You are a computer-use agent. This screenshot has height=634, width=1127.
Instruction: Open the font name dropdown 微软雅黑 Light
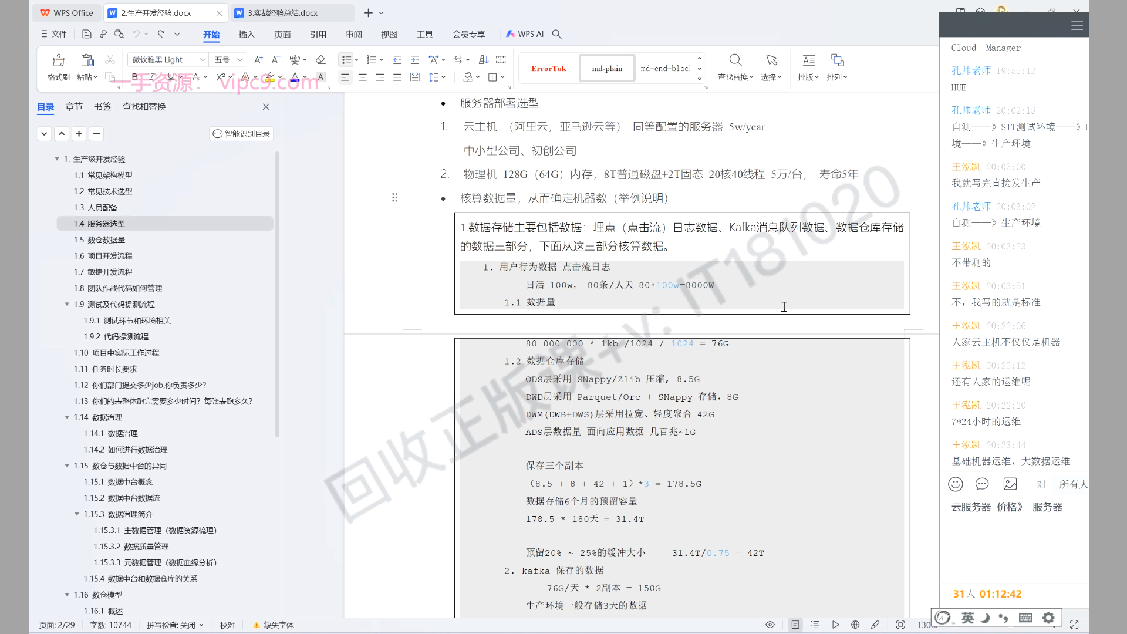(x=203, y=60)
